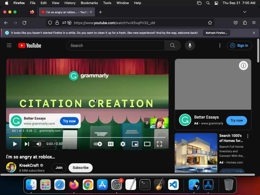The height and width of the screenshot is (195, 260).
Task: Open a new tab with the plus button
Action: click(100, 12)
